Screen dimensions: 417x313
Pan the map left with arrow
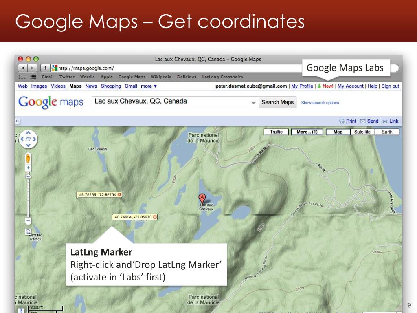click(22, 139)
